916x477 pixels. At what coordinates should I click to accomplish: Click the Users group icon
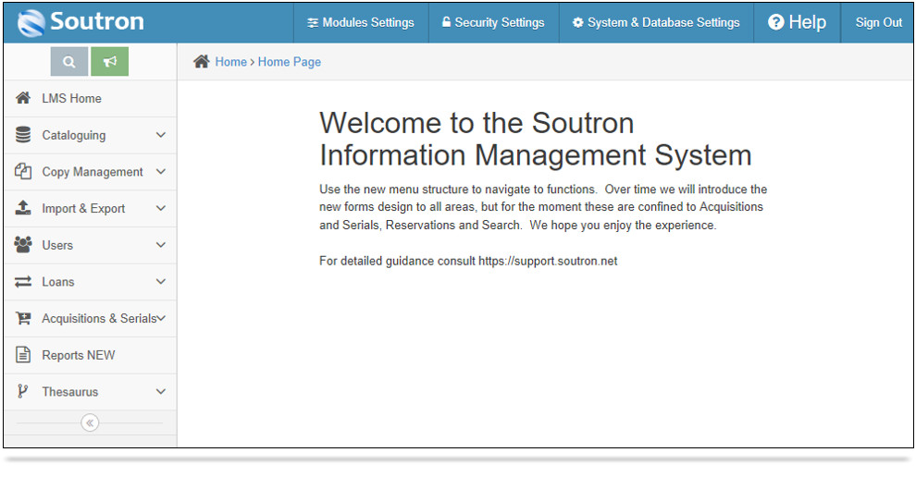click(23, 245)
